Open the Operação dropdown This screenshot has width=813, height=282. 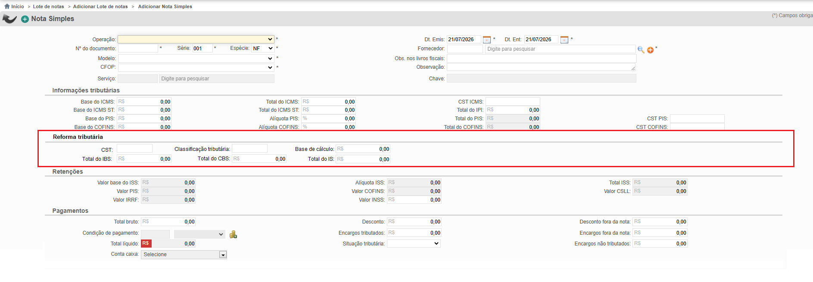(196, 39)
